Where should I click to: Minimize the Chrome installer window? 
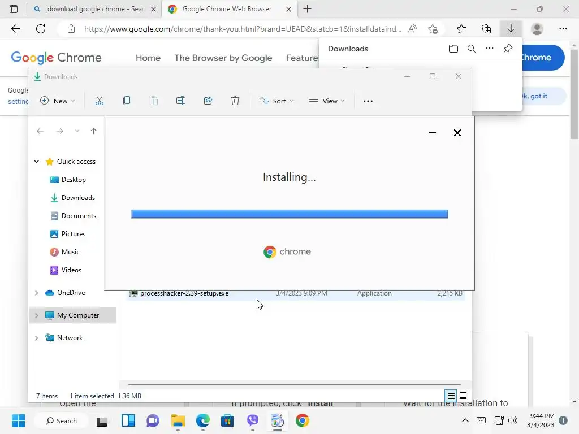point(433,133)
